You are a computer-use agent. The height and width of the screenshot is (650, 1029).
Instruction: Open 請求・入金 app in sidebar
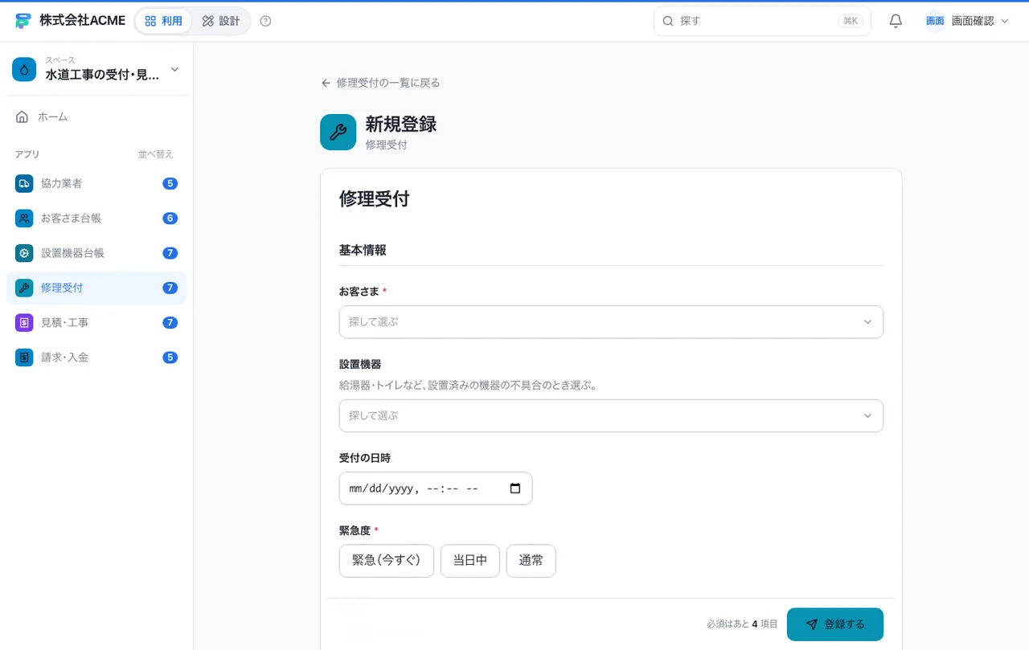(96, 357)
